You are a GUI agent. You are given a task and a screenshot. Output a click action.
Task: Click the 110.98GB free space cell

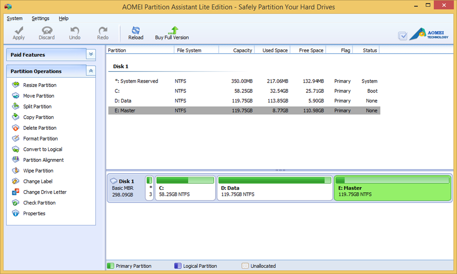coord(313,111)
